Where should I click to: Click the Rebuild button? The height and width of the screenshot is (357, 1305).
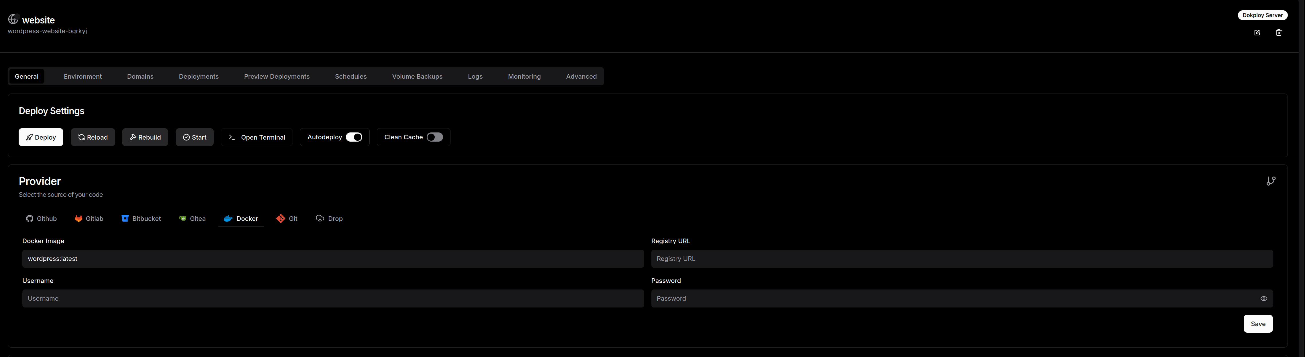(x=145, y=138)
